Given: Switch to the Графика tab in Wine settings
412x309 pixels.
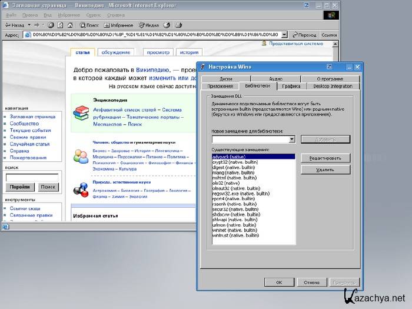Looking at the screenshot, I should (x=291, y=86).
